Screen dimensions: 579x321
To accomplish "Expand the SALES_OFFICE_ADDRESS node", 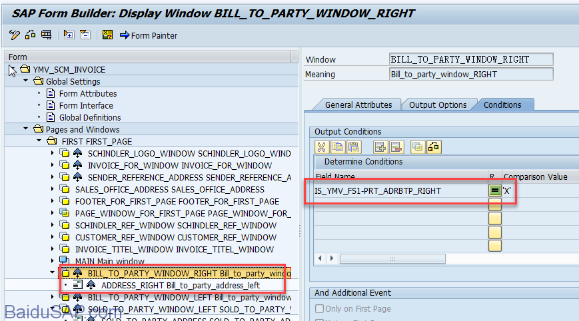I will (52, 189).
